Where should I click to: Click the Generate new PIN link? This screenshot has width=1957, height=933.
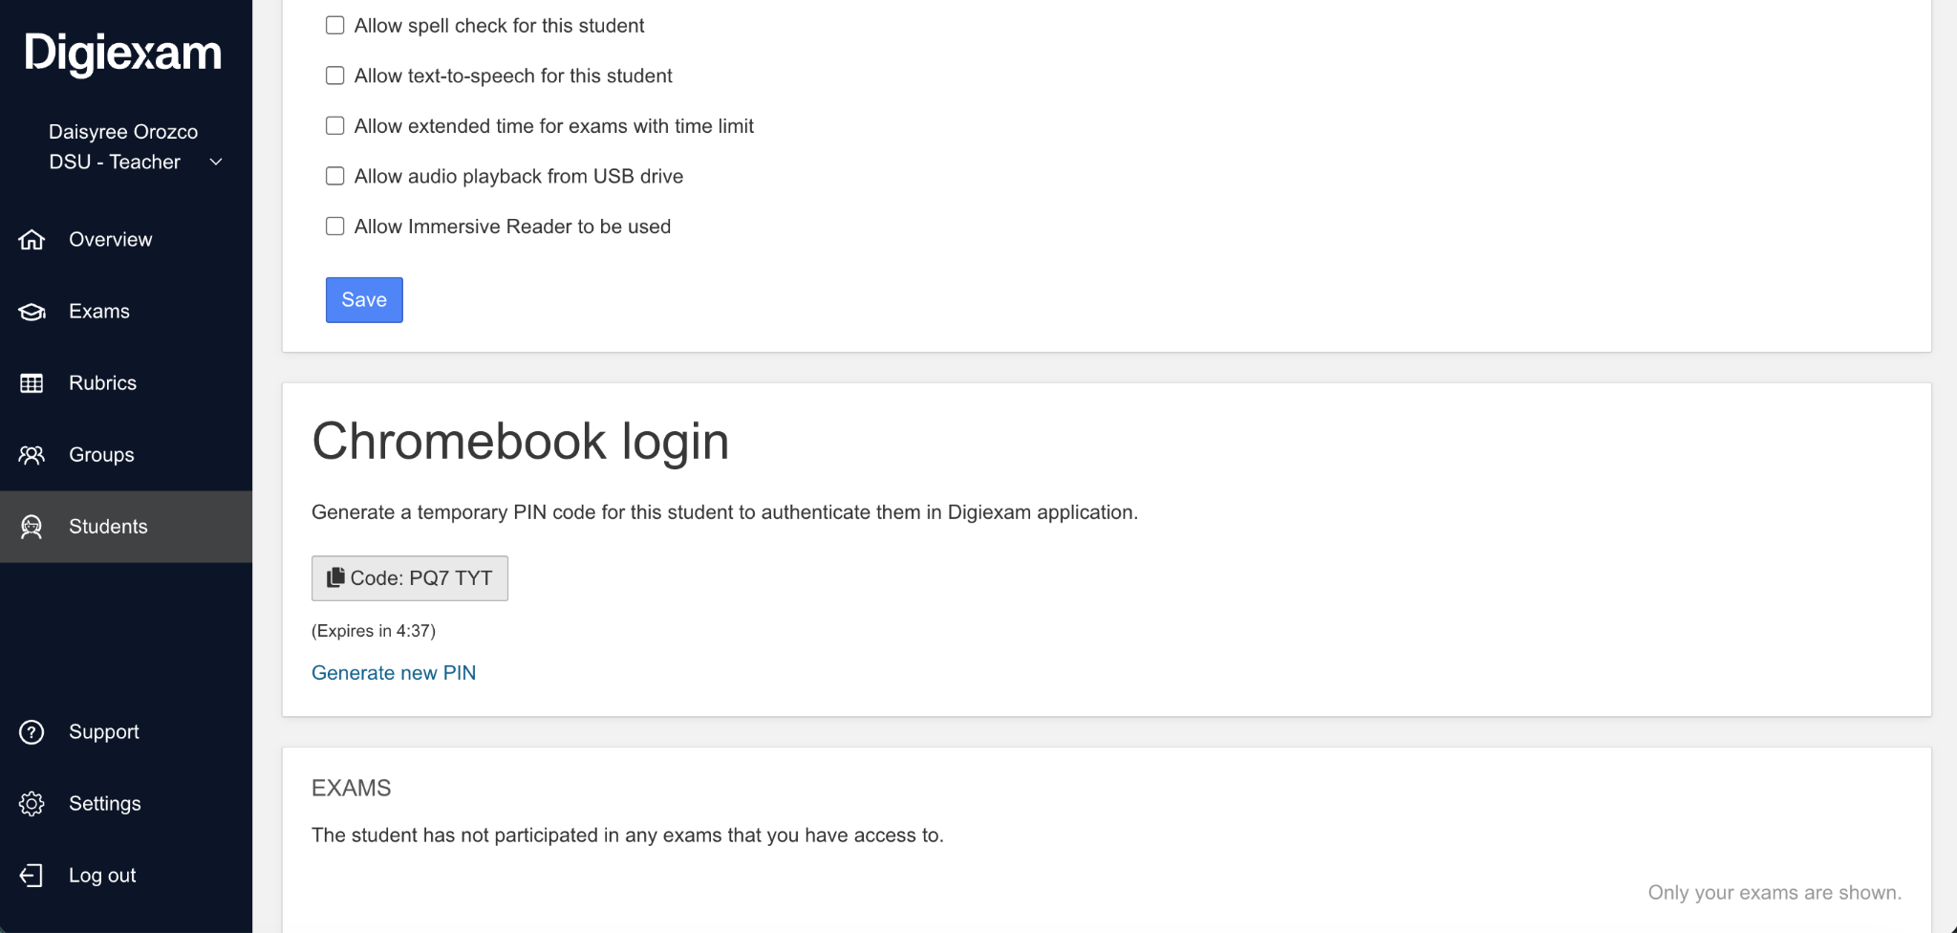coord(394,673)
